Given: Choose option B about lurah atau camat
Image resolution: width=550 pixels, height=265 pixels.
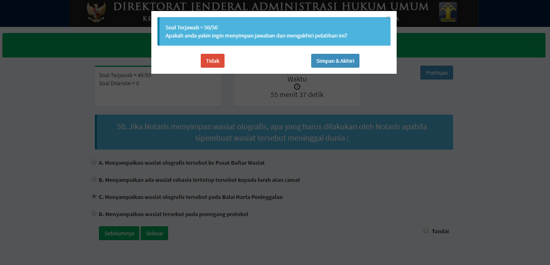Looking at the screenshot, I should [94, 179].
